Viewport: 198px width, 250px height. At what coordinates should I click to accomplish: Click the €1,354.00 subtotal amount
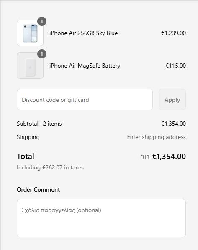pyautogui.click(x=174, y=124)
